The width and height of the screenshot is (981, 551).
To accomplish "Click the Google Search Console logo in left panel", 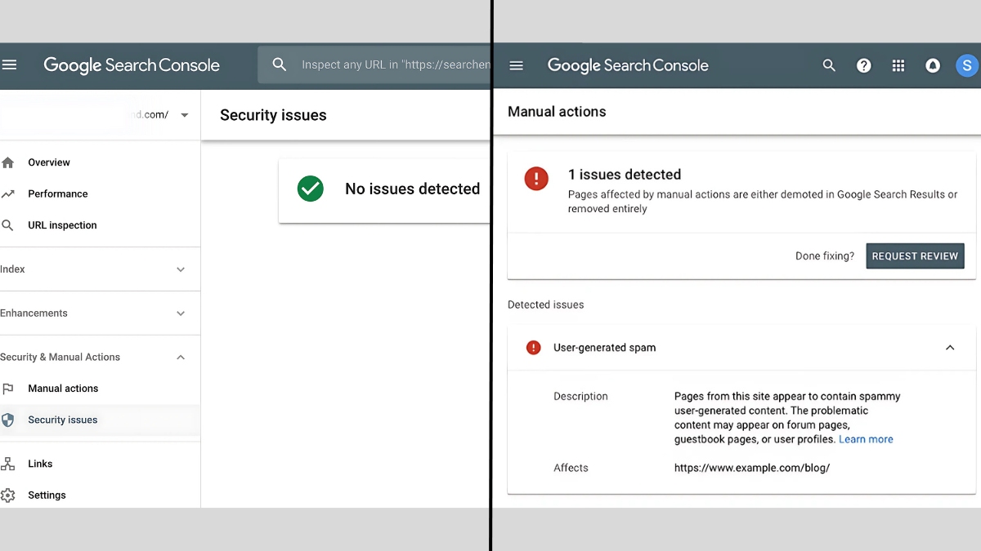I will [132, 65].
